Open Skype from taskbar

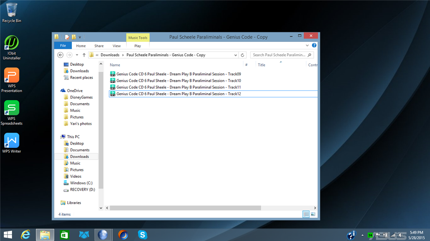point(143,235)
